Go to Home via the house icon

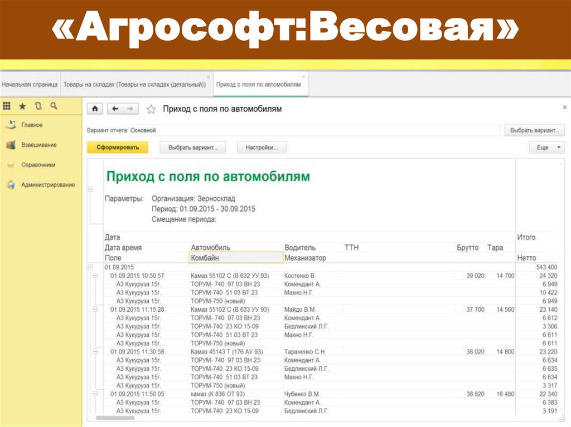click(x=95, y=109)
